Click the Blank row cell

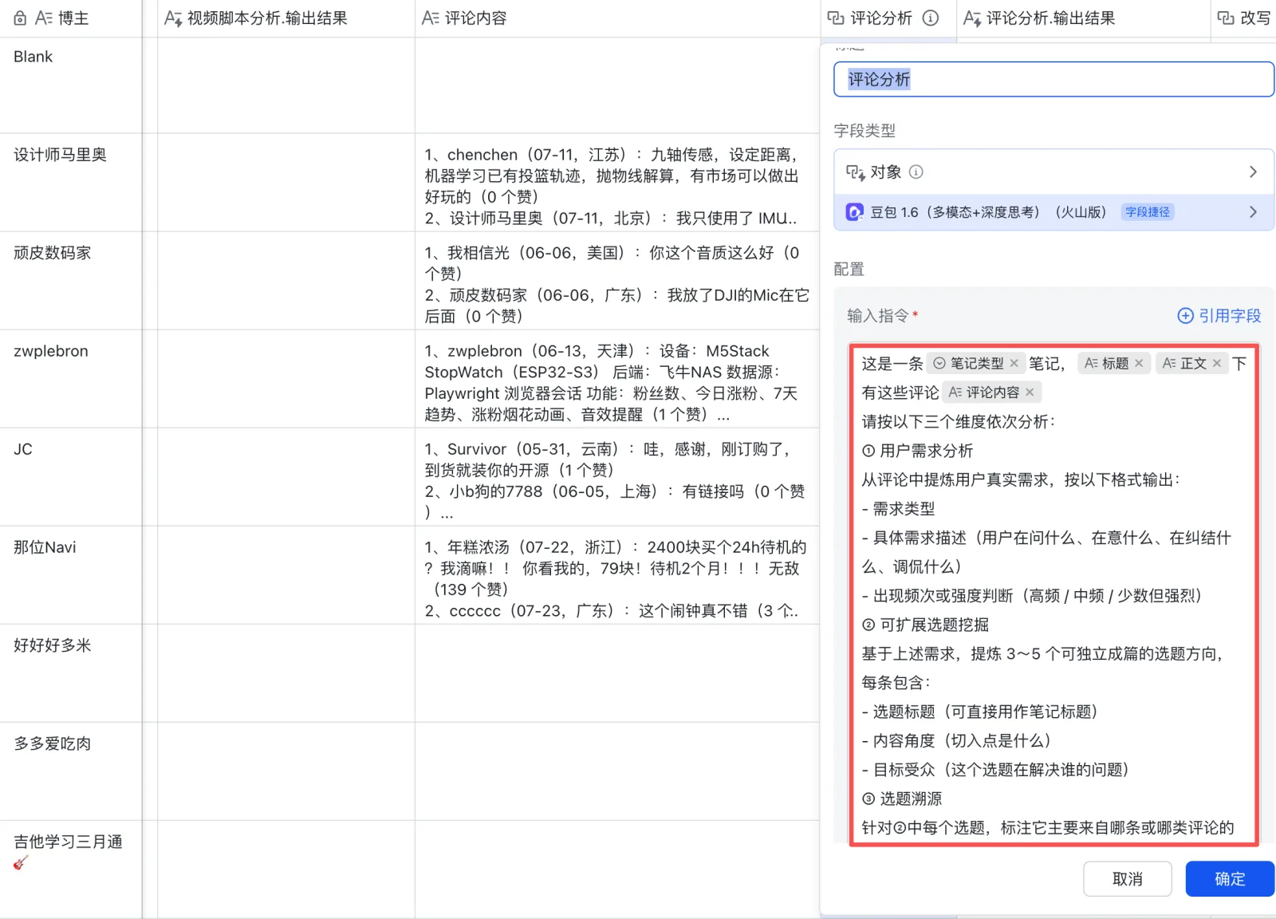[71, 85]
